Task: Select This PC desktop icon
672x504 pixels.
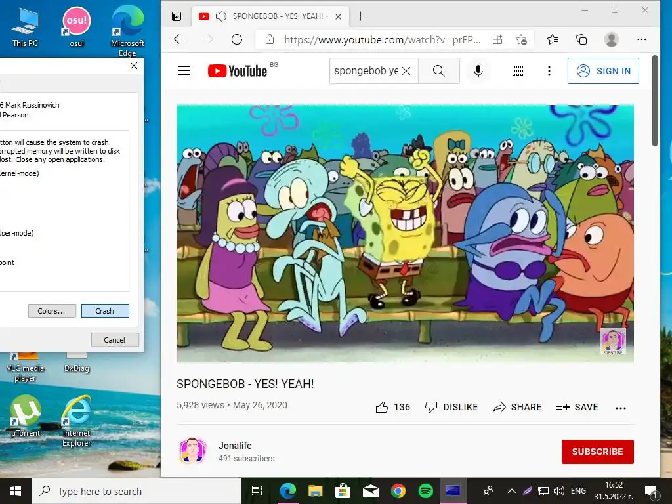Action: click(26, 28)
